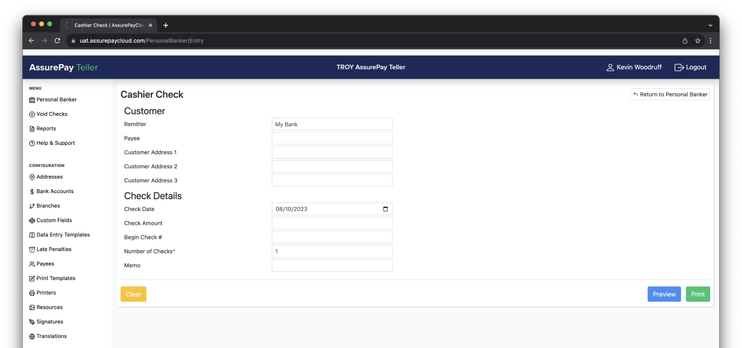Click the Check Amount field

[x=332, y=224]
